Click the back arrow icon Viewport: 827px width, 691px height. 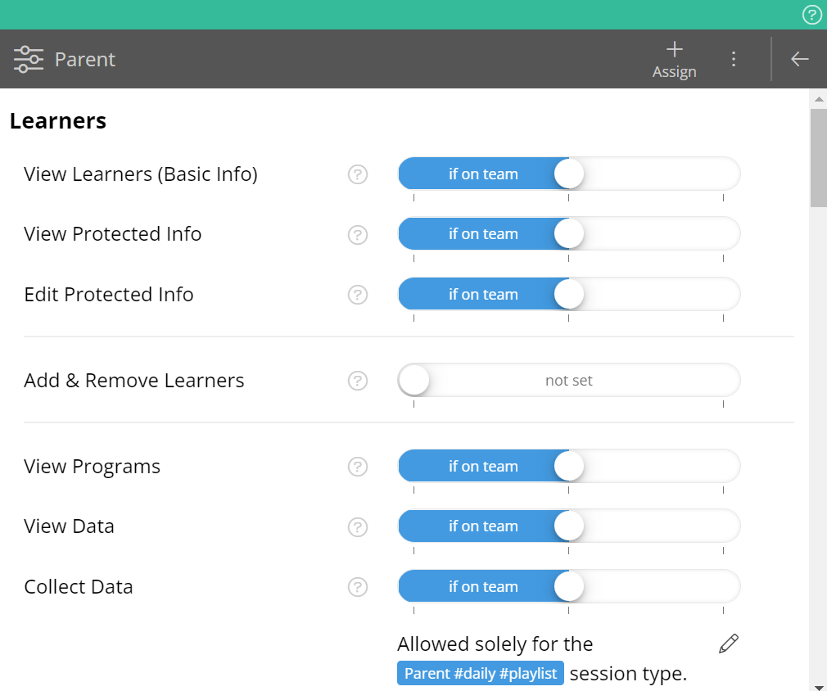pos(800,59)
